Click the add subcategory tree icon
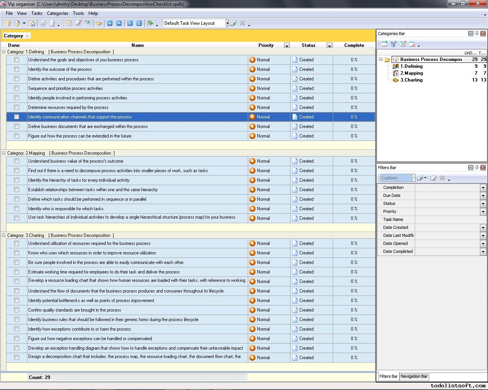 click(x=394, y=44)
